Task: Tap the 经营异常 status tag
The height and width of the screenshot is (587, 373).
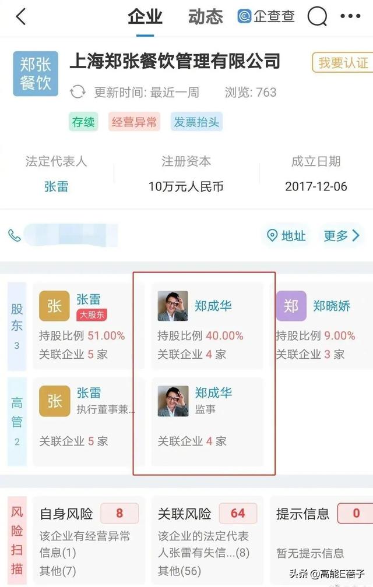Action: (134, 122)
